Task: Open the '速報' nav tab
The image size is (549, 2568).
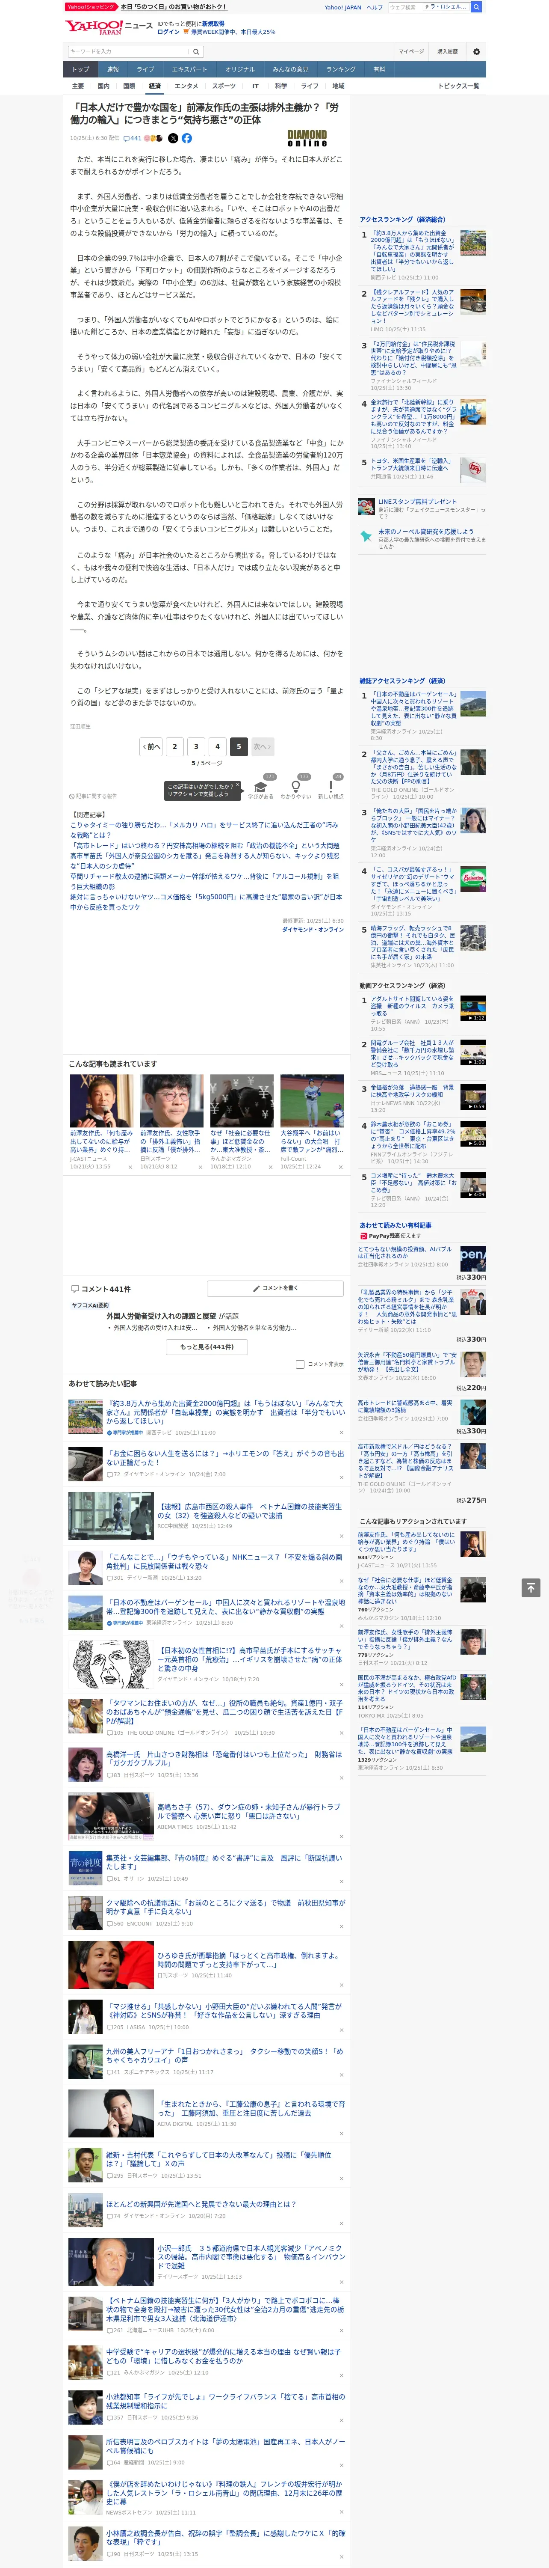Action: coord(112,69)
